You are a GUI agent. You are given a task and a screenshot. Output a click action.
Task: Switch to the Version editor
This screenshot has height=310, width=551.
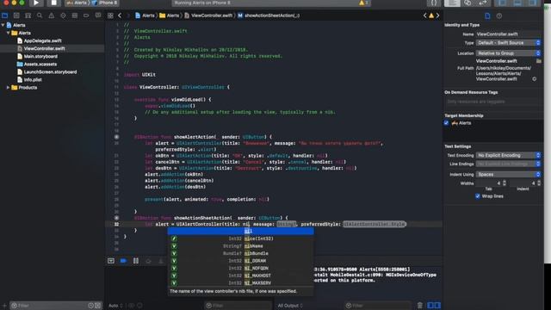tap(483, 3)
